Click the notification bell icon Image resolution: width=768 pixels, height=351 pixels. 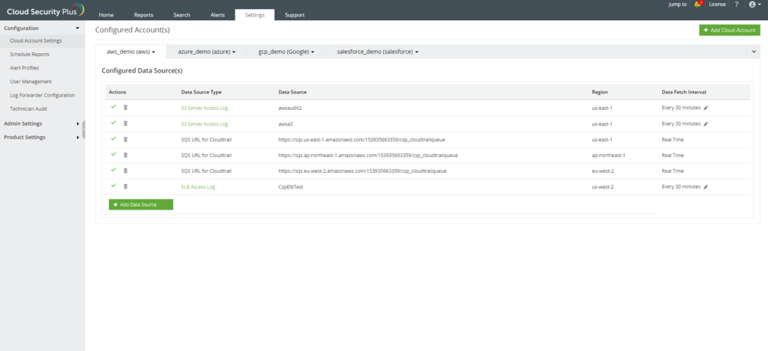[697, 4]
